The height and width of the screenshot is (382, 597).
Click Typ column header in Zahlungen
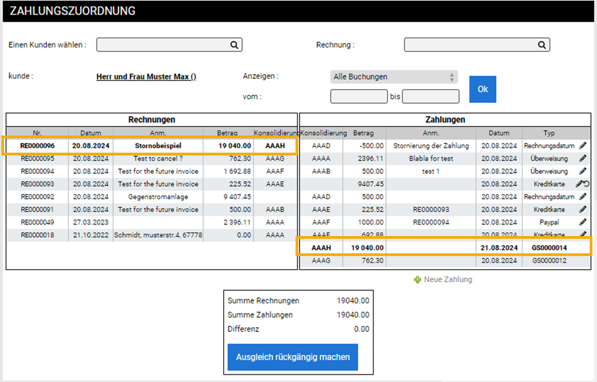549,133
